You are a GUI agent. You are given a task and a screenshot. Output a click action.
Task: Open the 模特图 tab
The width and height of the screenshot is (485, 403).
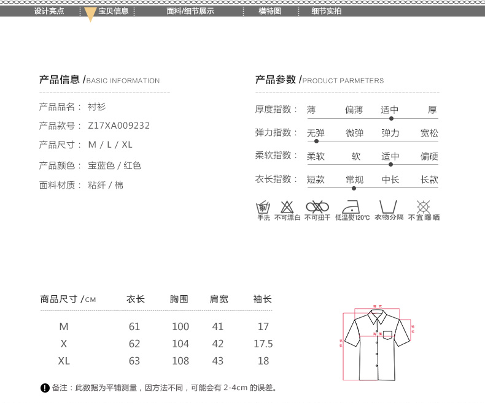[x=270, y=11]
